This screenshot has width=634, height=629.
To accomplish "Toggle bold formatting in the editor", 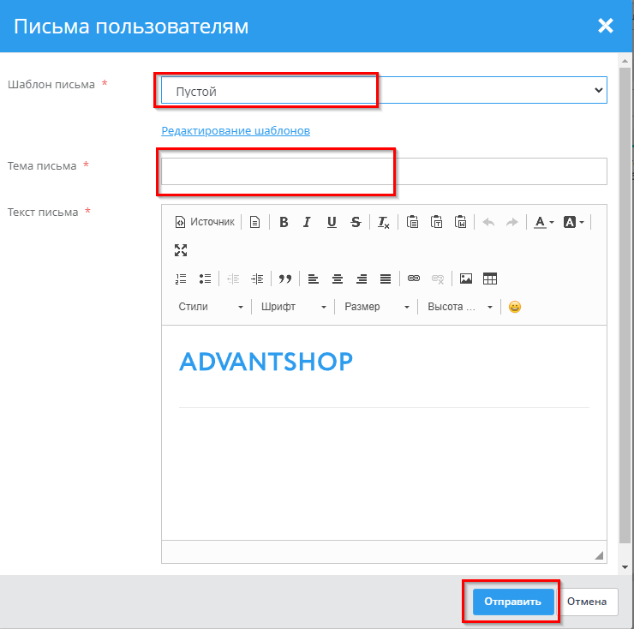I will [x=284, y=222].
